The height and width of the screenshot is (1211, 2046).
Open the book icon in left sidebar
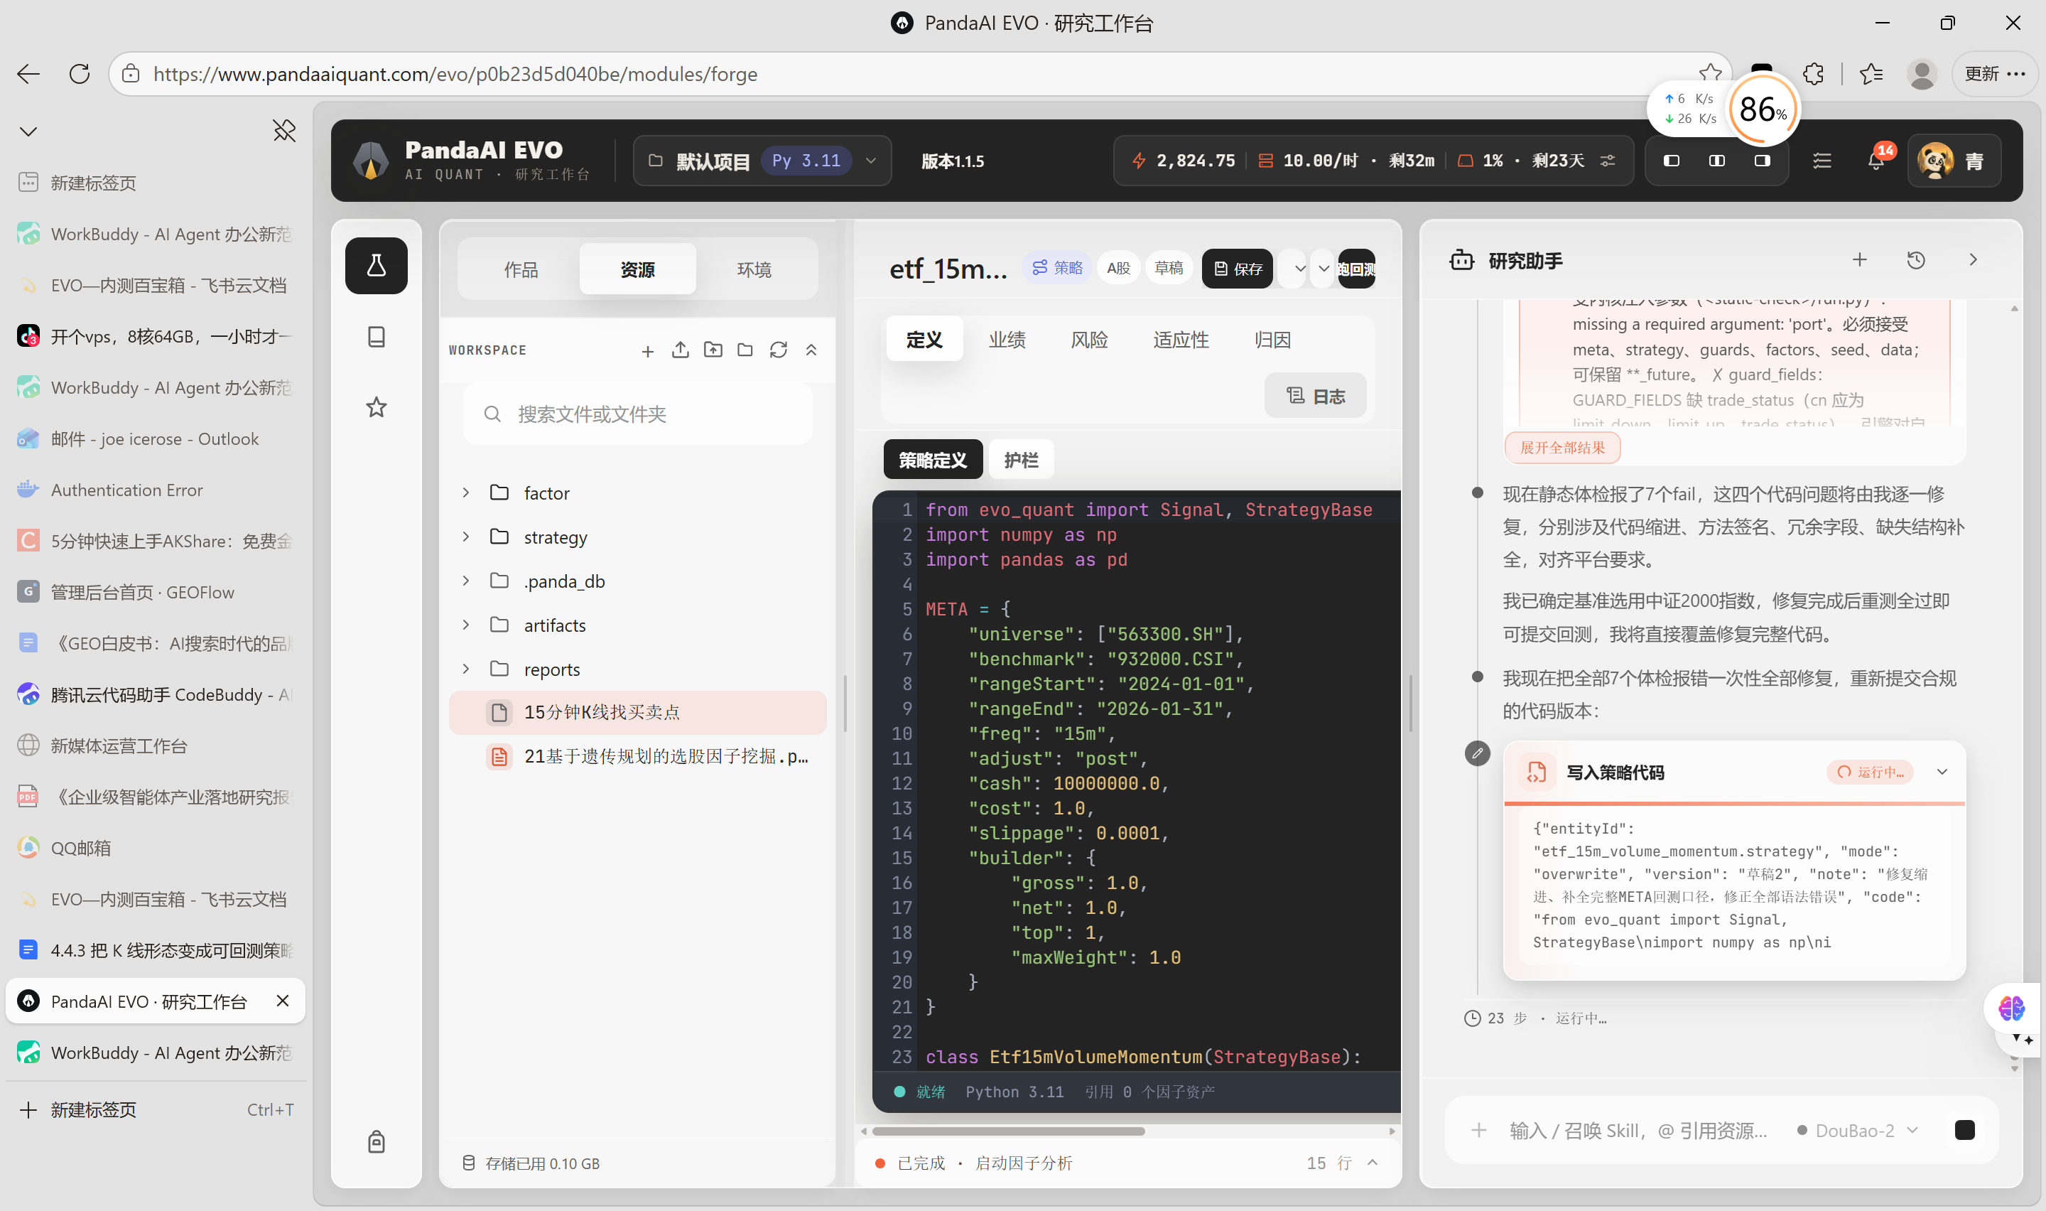(x=376, y=337)
